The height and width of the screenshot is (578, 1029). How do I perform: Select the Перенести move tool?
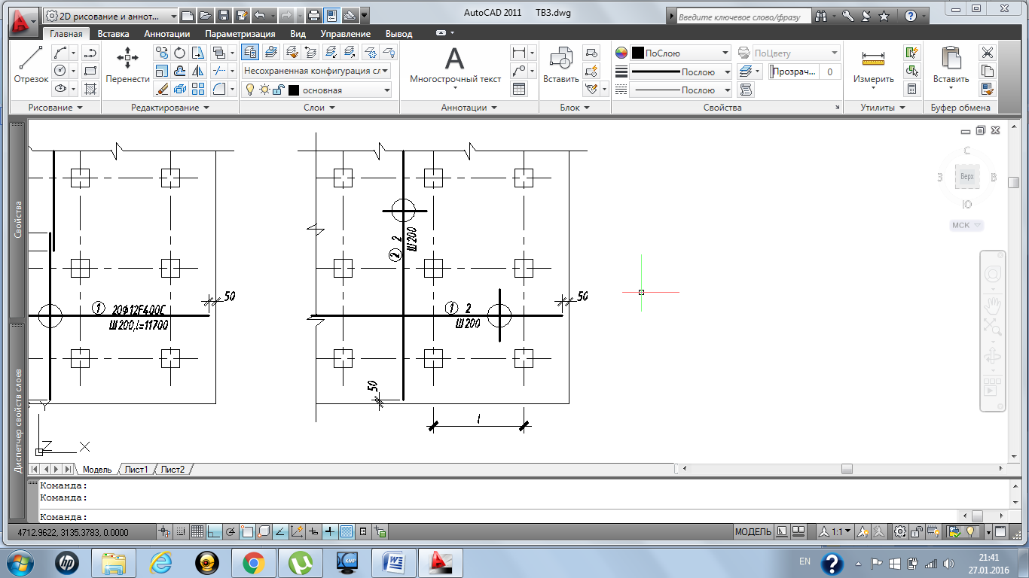127,64
